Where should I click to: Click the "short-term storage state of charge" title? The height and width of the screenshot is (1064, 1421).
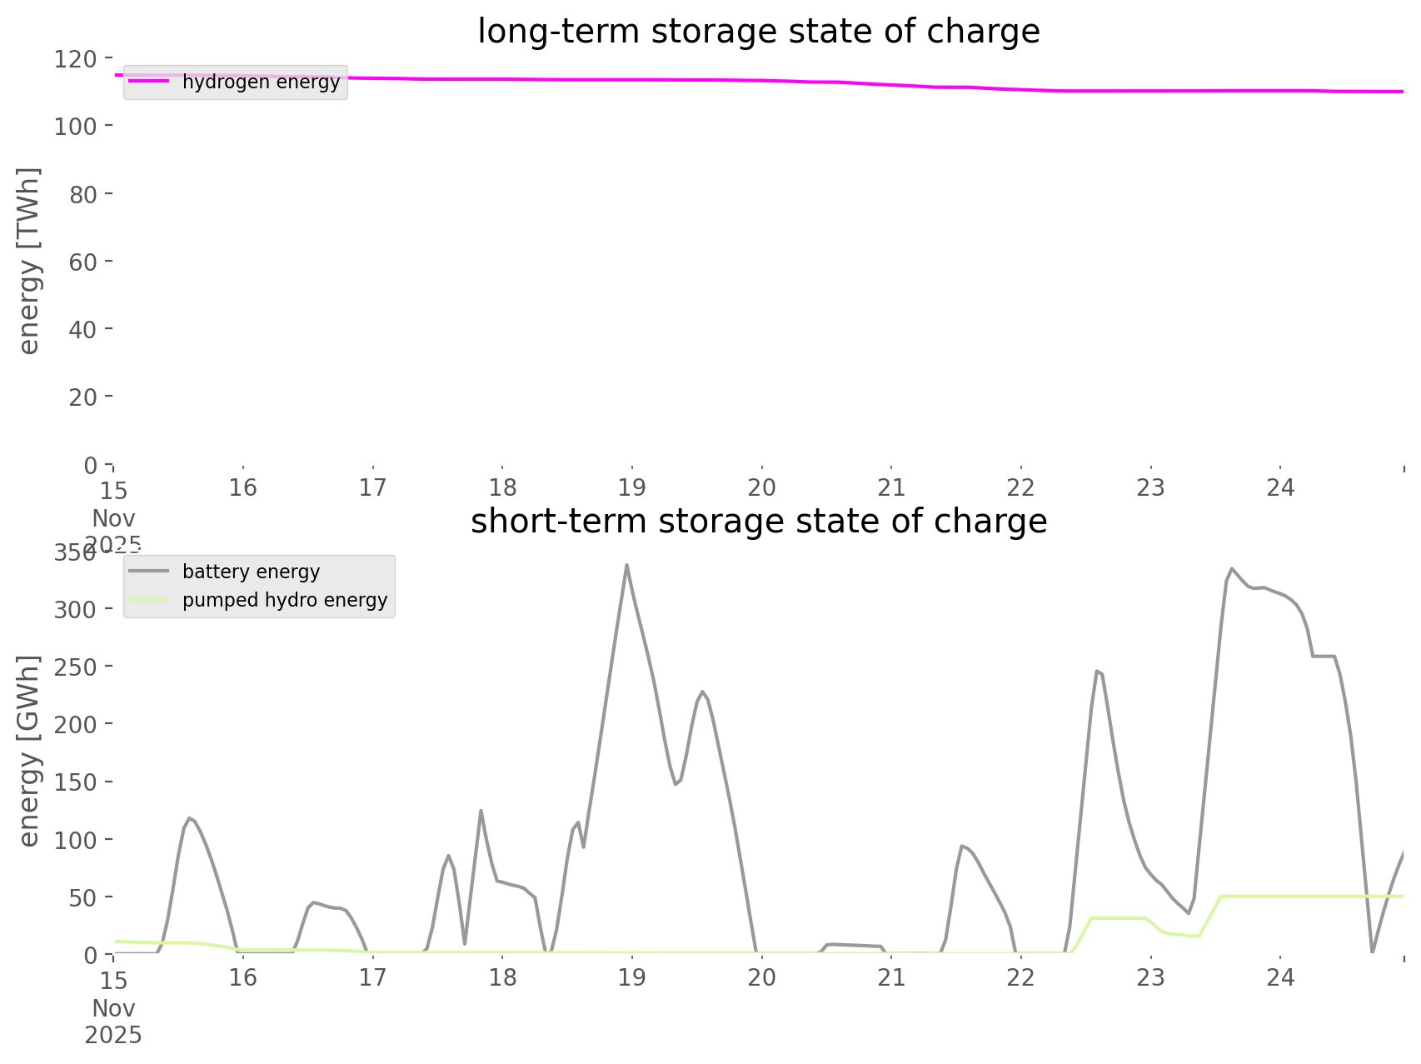[758, 522]
